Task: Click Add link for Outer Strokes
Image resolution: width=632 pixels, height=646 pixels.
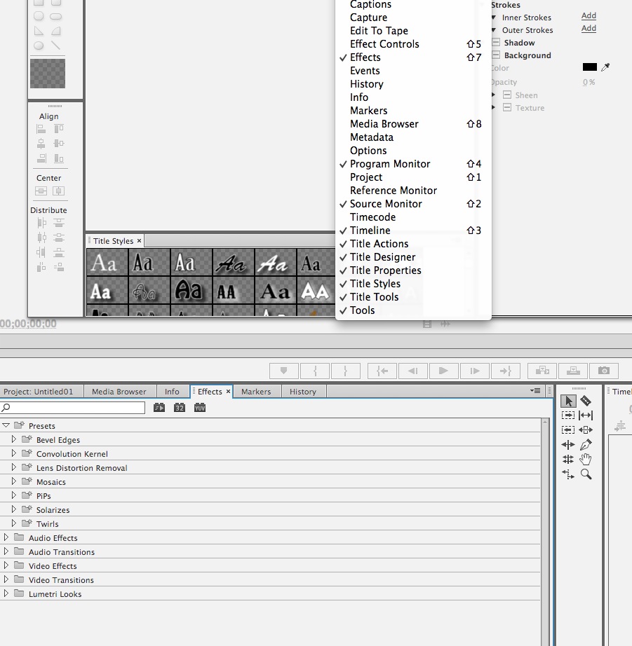Action: click(x=589, y=29)
